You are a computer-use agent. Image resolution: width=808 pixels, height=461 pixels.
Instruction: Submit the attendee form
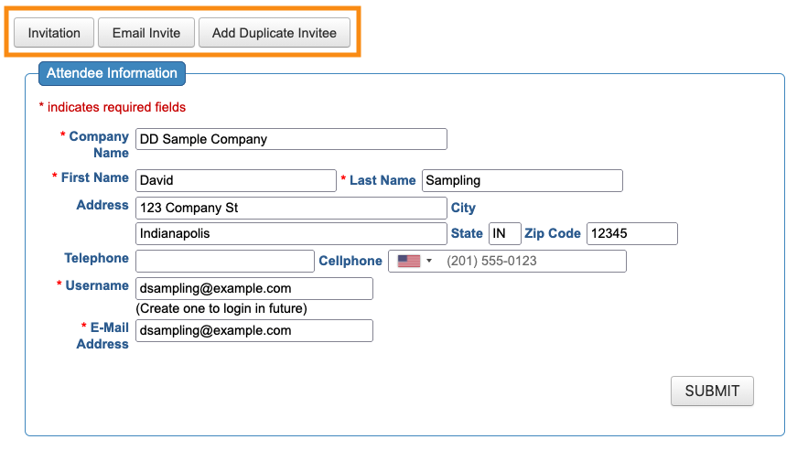coord(712,391)
